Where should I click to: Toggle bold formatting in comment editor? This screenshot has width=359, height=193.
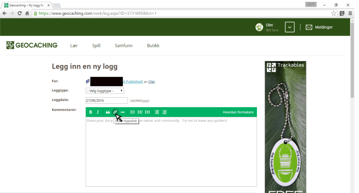point(91,112)
